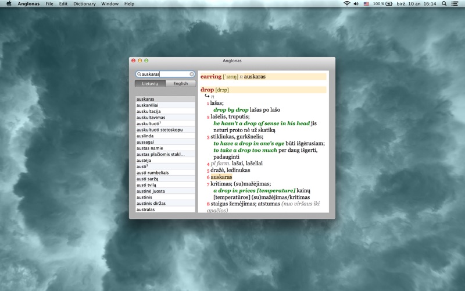The image size is (465, 291).
Task: Select 'austi¹' in the word list
Action: (x=165, y=166)
